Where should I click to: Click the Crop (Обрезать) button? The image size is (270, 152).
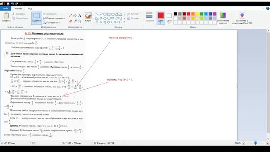click(x=50, y=14)
